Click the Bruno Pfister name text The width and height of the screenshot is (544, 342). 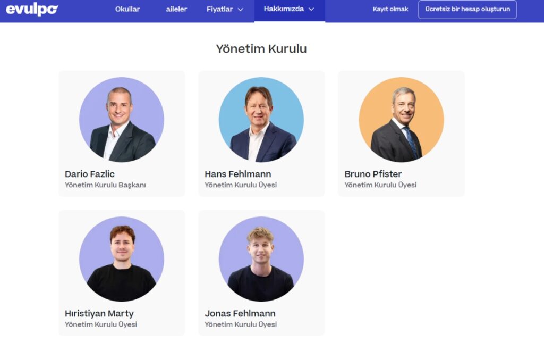tap(373, 174)
